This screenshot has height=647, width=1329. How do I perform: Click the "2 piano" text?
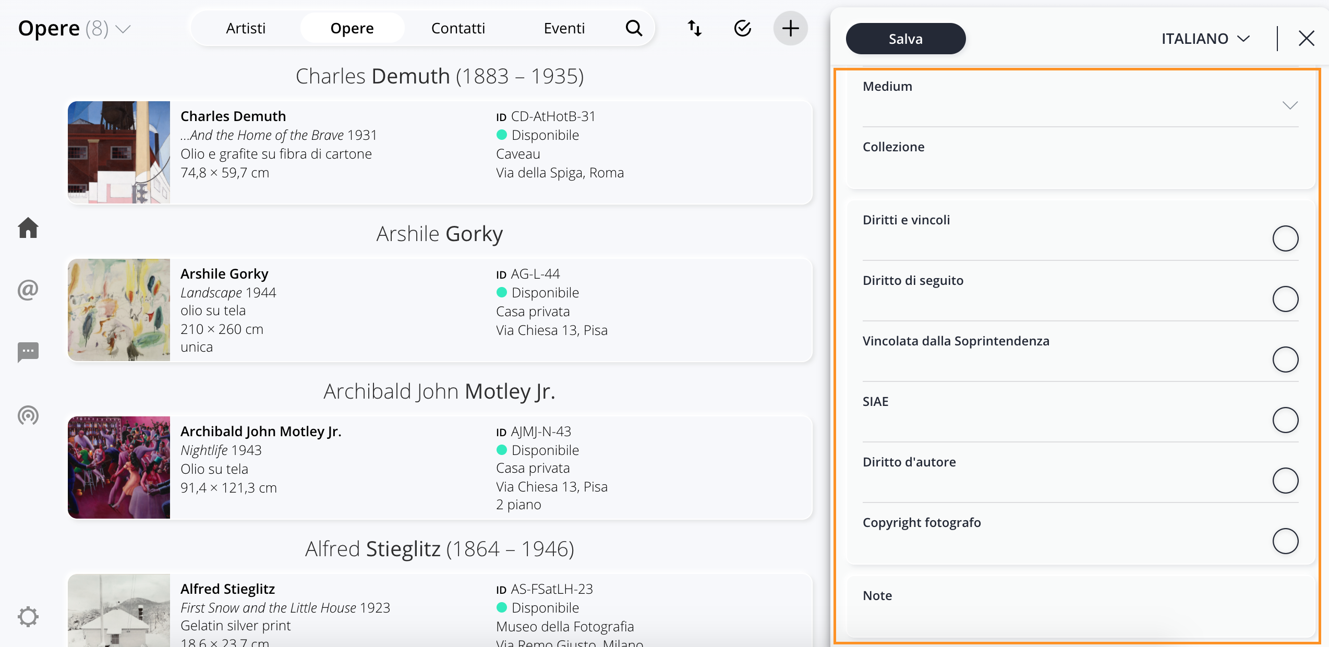[518, 504]
